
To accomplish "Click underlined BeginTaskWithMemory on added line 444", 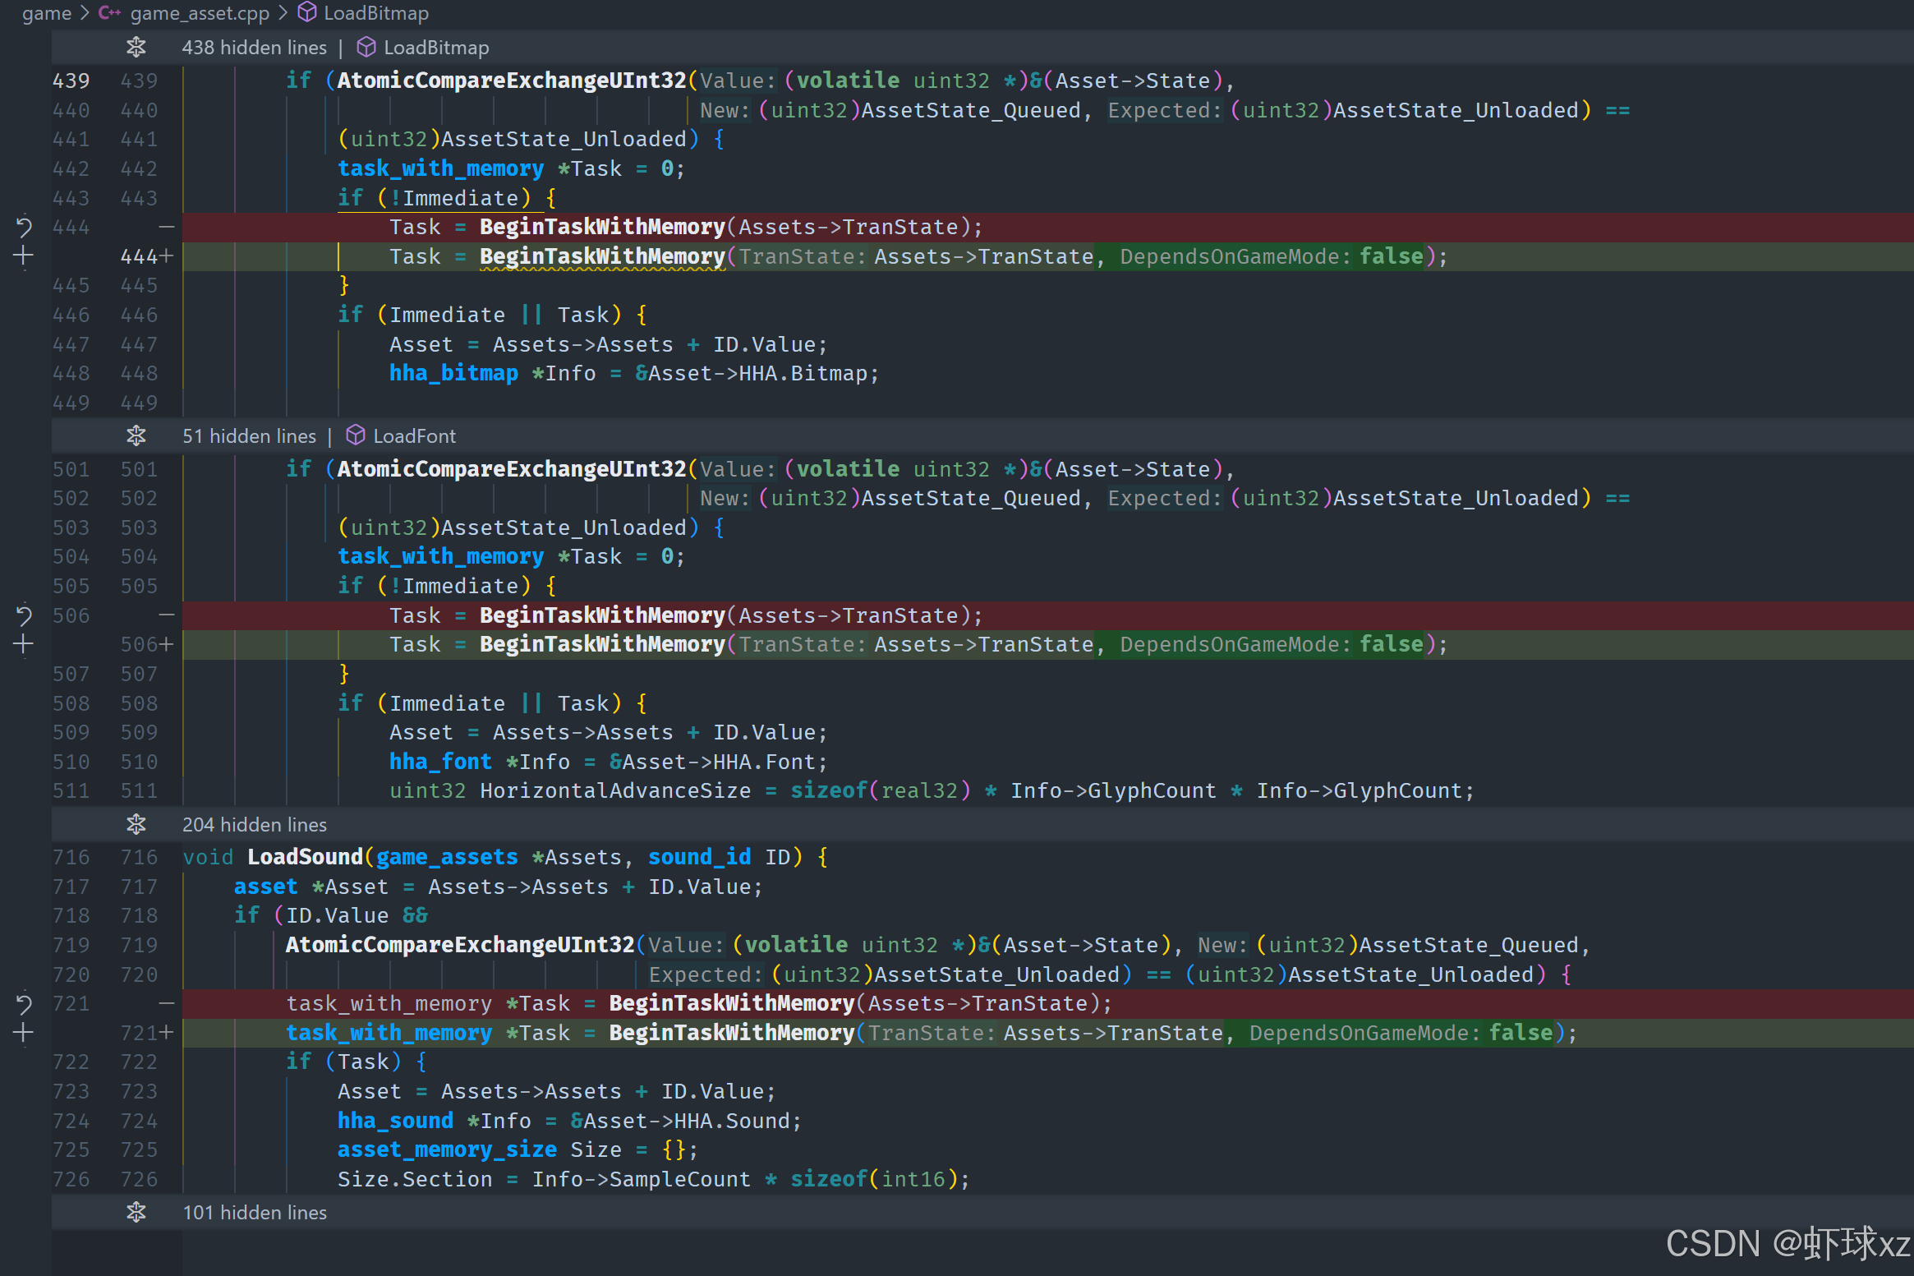I will pyautogui.click(x=601, y=256).
